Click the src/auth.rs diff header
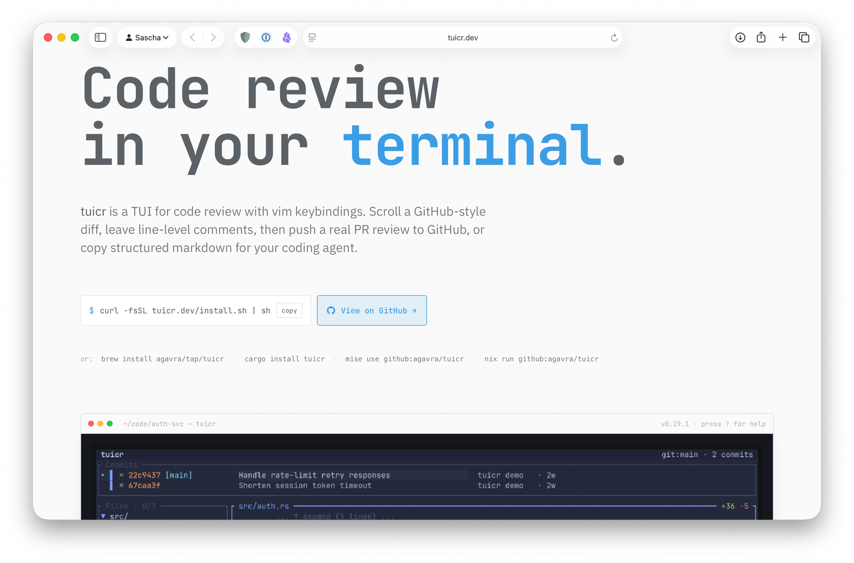Screen dimensions: 854x563 [x=264, y=506]
